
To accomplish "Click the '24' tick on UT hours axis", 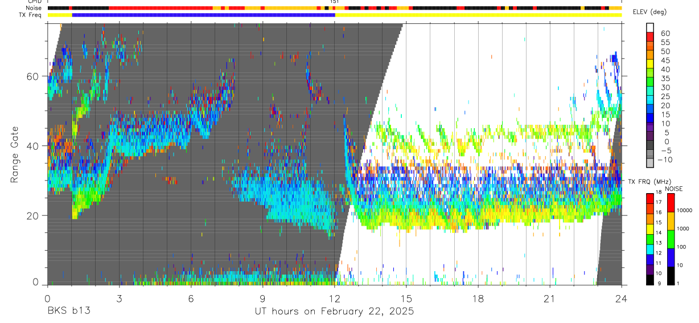I will coord(622,299).
